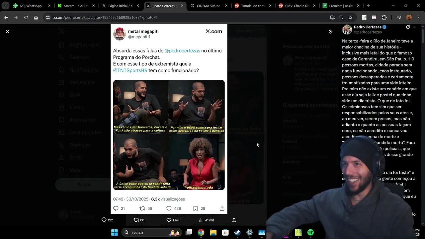
Task: Open the media control playlist icon
Action: pyautogui.click(x=399, y=18)
